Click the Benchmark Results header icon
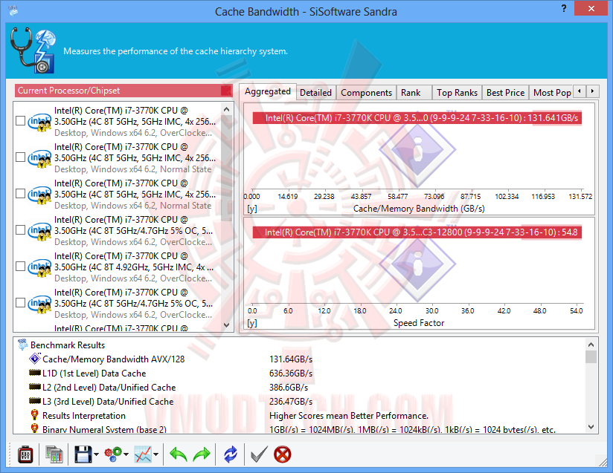Viewport: 613px width, 473px height. point(22,345)
